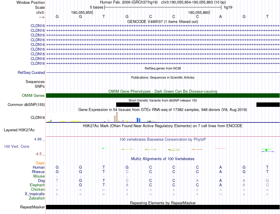The height and width of the screenshot is (214, 280).
Task: Click the Sequences publication track label
Action: tap(35, 82)
